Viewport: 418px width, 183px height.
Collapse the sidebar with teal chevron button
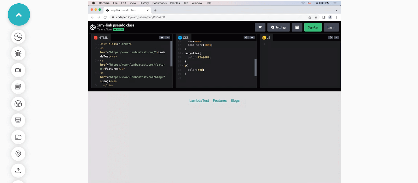[x=19, y=15]
